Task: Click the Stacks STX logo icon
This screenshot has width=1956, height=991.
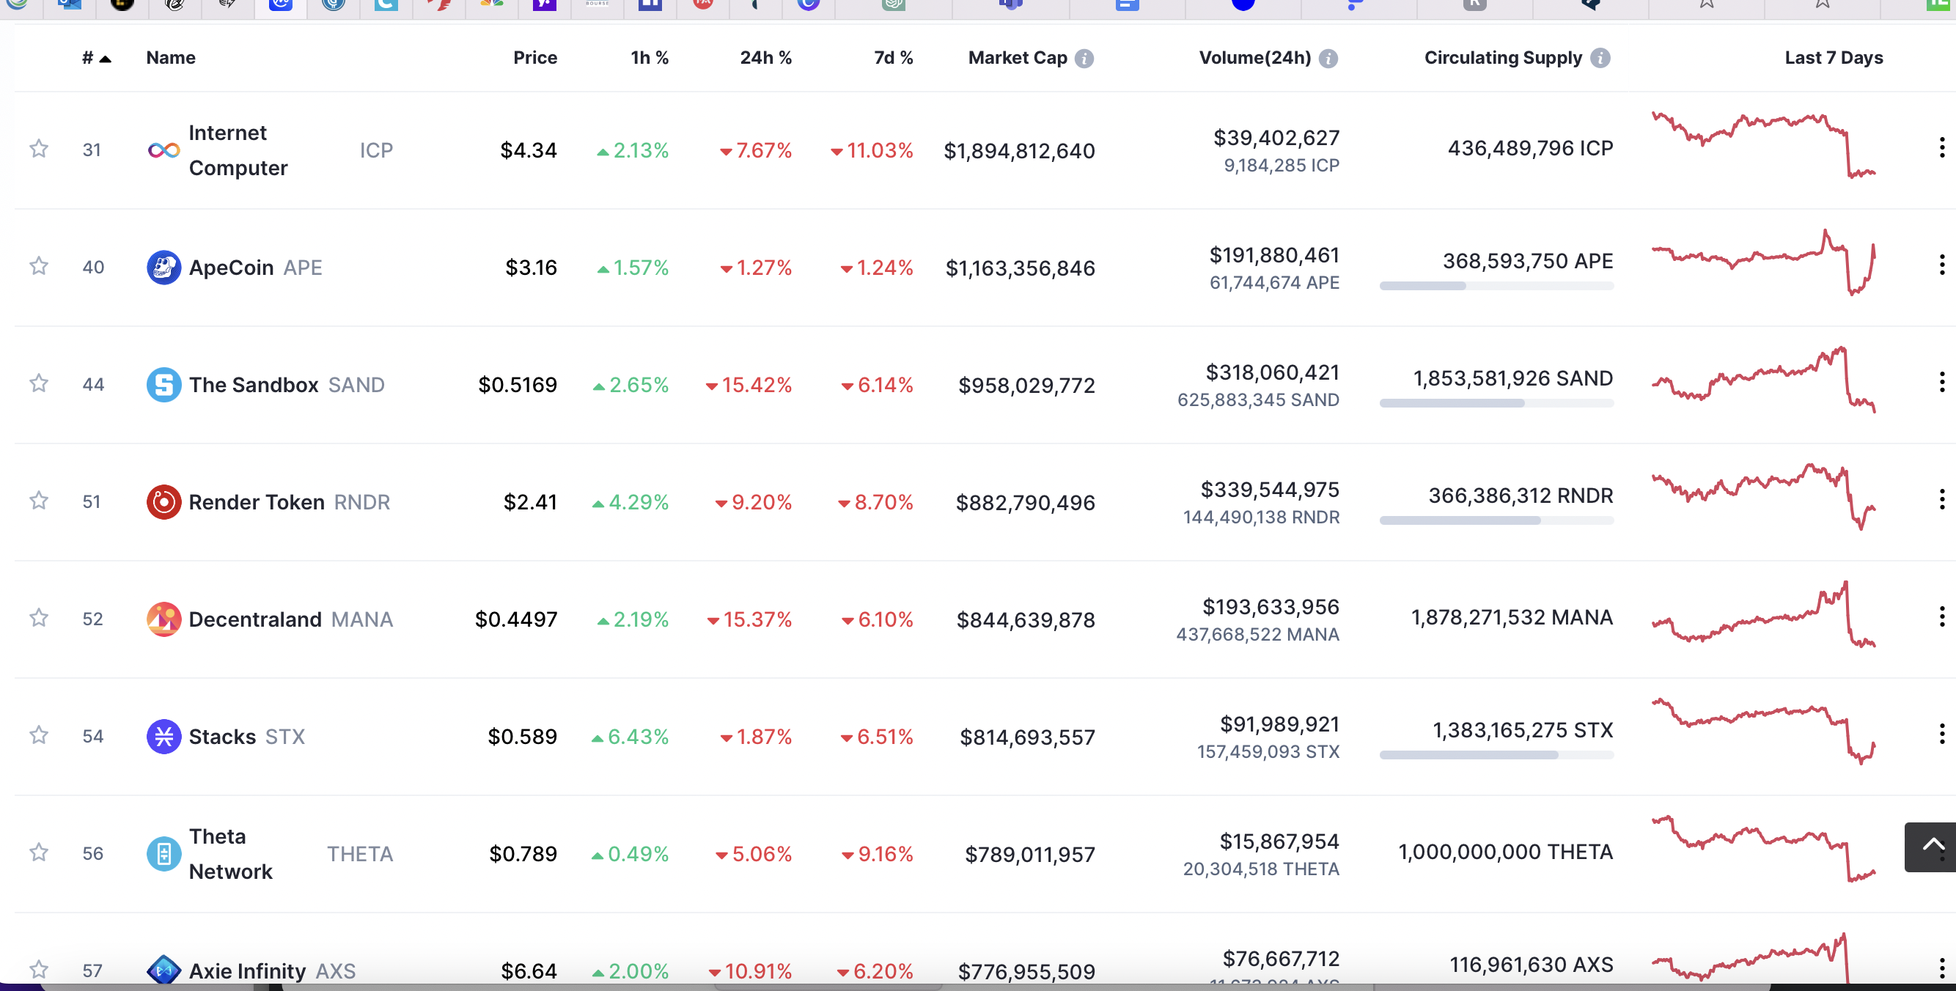Action: coord(163,737)
